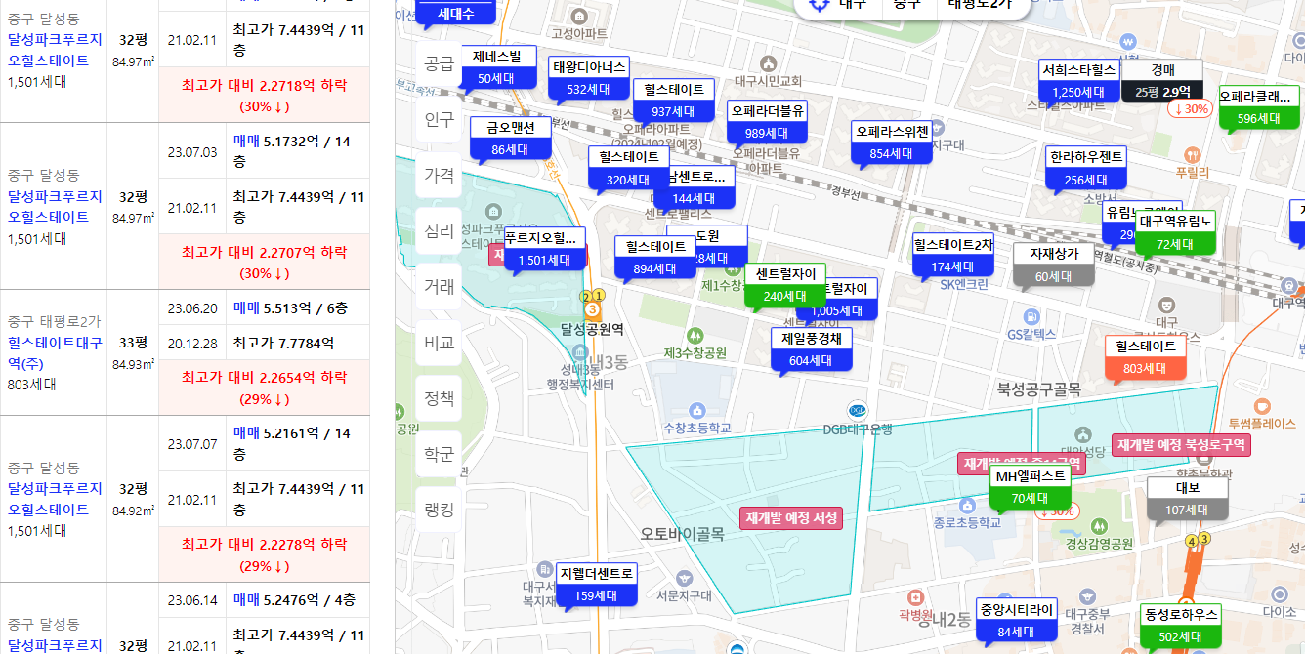Select the gray 대보 107세대 marker
Screen dimensions: 1305x654
[x=1188, y=498]
